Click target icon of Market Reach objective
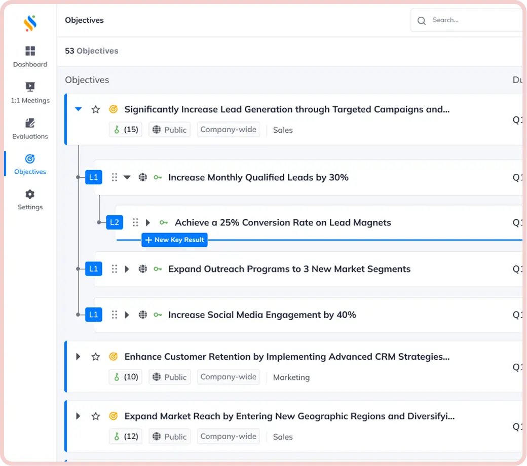The image size is (527, 466). coord(114,416)
